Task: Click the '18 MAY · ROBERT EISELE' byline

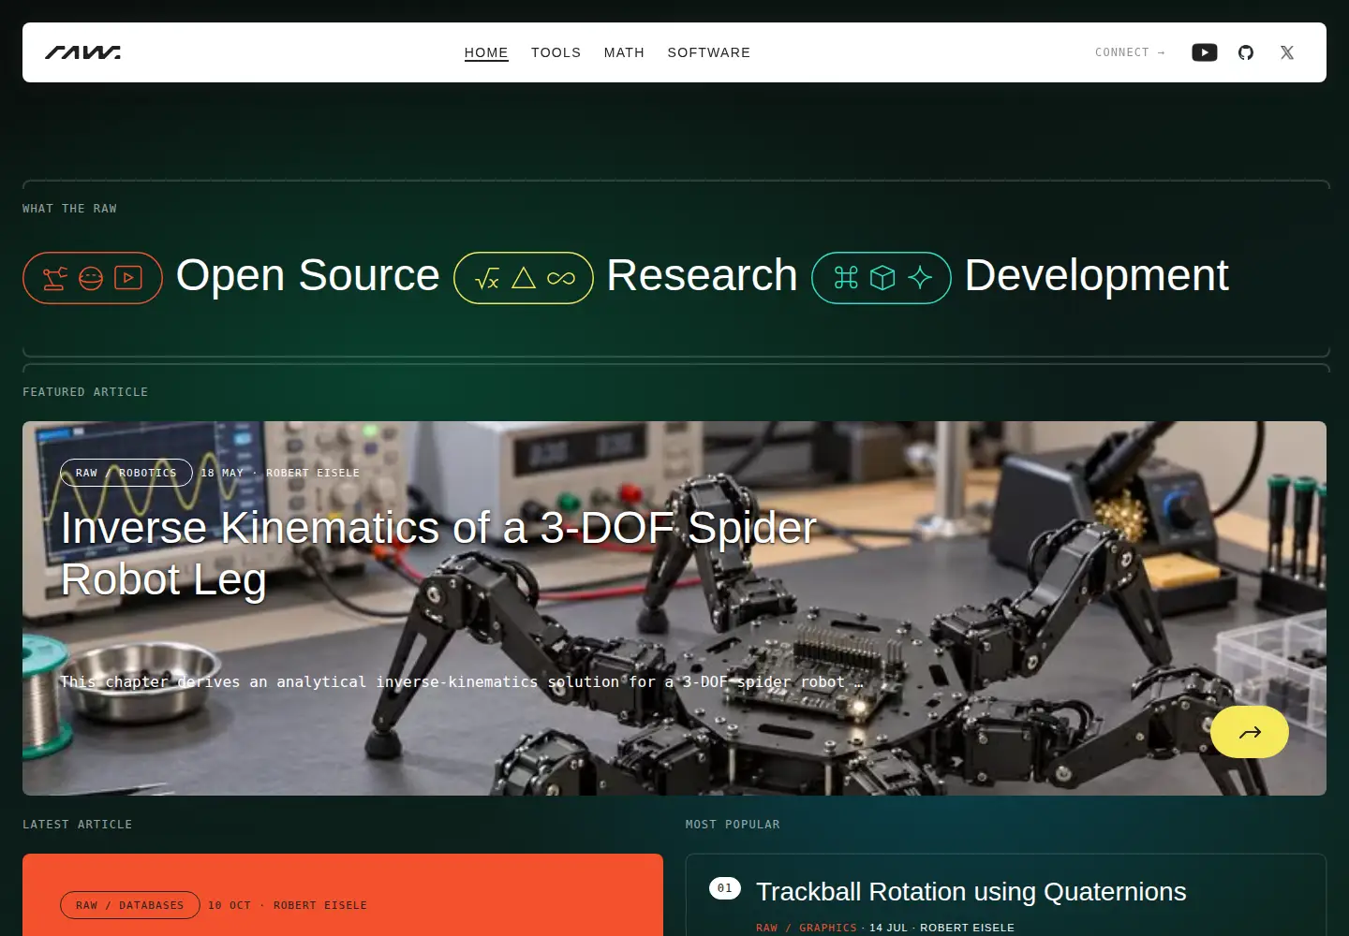Action: 280,473
